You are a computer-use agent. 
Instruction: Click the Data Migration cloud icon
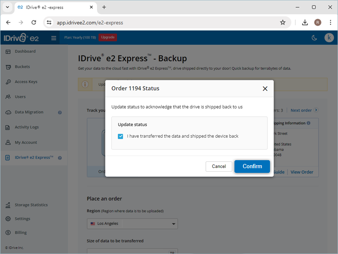tap(8, 112)
